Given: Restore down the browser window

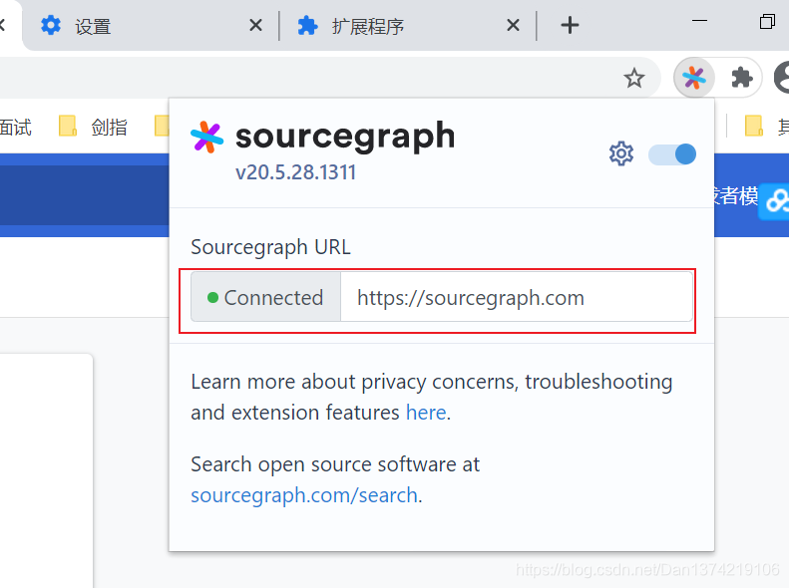Looking at the screenshot, I should pos(767,22).
